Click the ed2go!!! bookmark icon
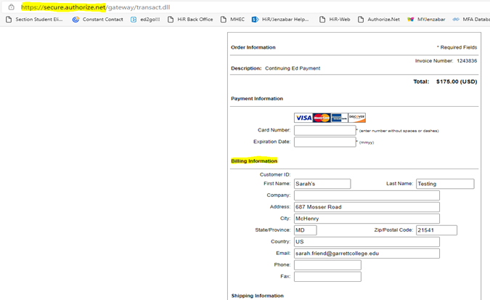The width and height of the screenshot is (490, 300). tap(134, 20)
